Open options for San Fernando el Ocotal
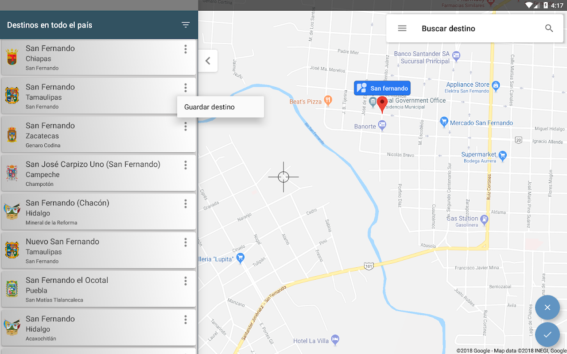 click(186, 281)
